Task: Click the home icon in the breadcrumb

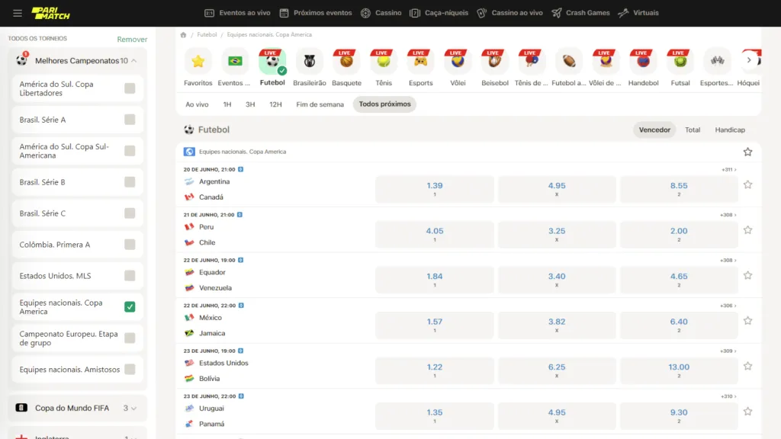Action: pos(182,34)
